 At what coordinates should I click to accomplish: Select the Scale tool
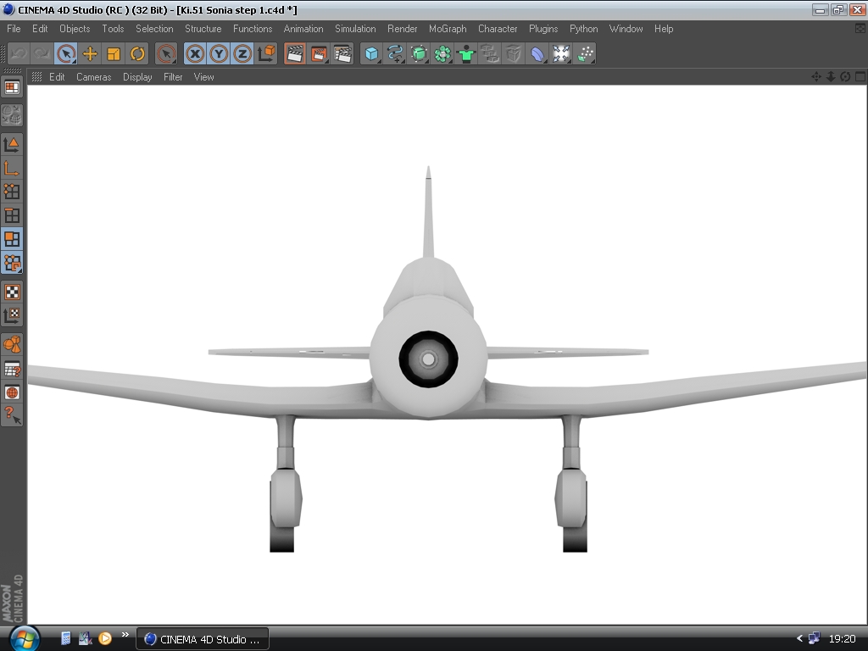coord(114,54)
